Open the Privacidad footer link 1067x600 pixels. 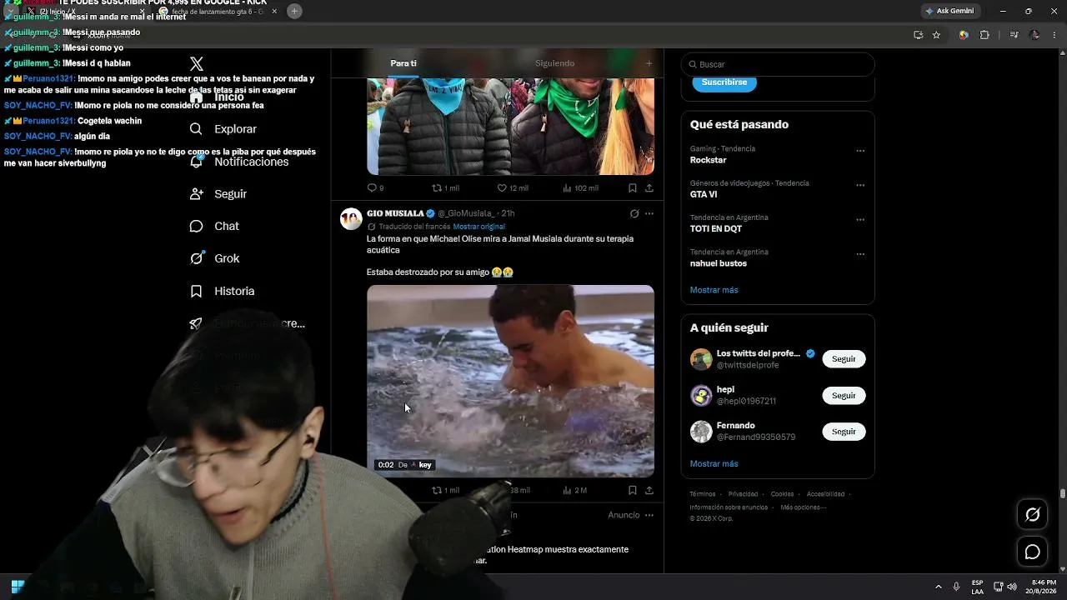coord(743,494)
